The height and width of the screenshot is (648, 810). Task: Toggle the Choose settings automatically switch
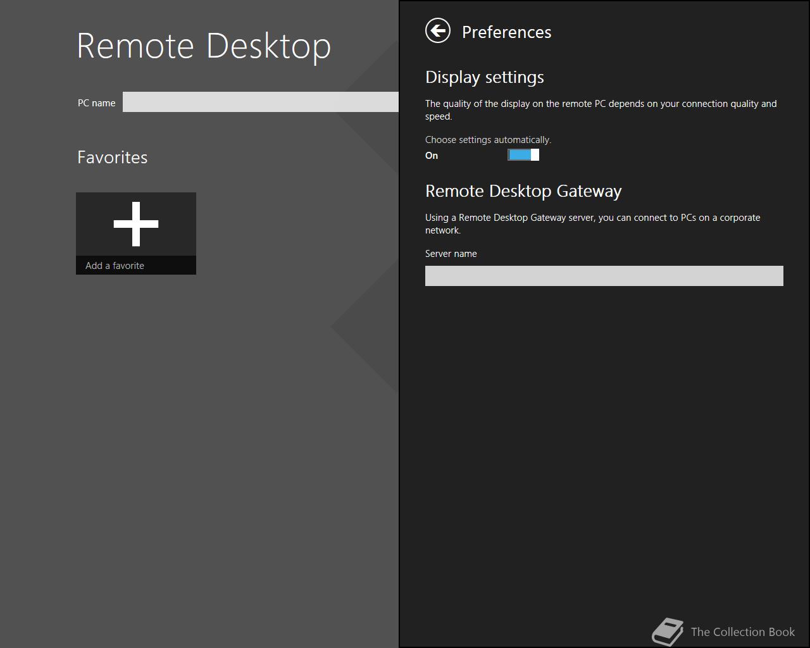(523, 155)
